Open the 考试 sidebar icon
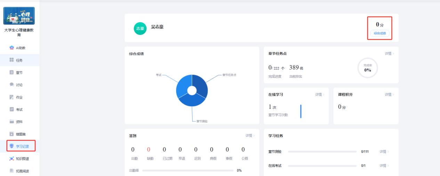440x176 pixels. 11,110
